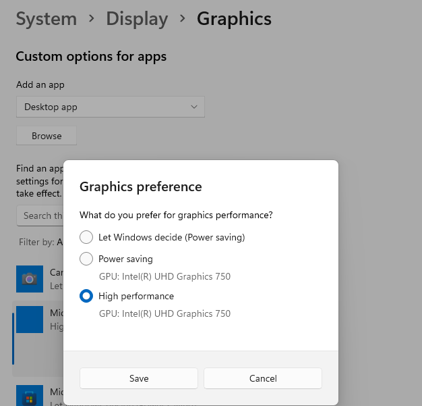Click the 'Add an app' label
Screen dimensions: 422x406
click(x=40, y=84)
